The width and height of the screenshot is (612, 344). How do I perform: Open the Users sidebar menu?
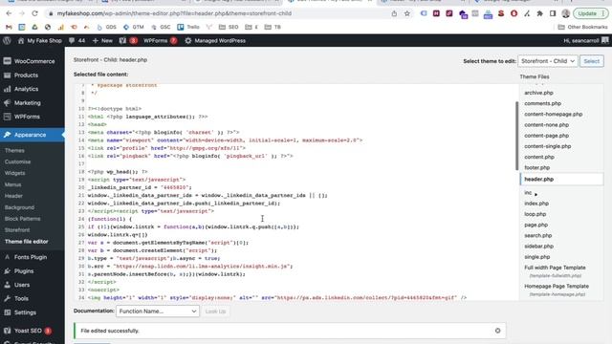[x=33, y=285]
